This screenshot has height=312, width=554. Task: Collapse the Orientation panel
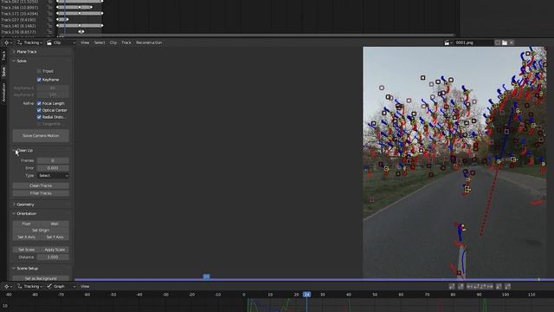click(x=14, y=214)
